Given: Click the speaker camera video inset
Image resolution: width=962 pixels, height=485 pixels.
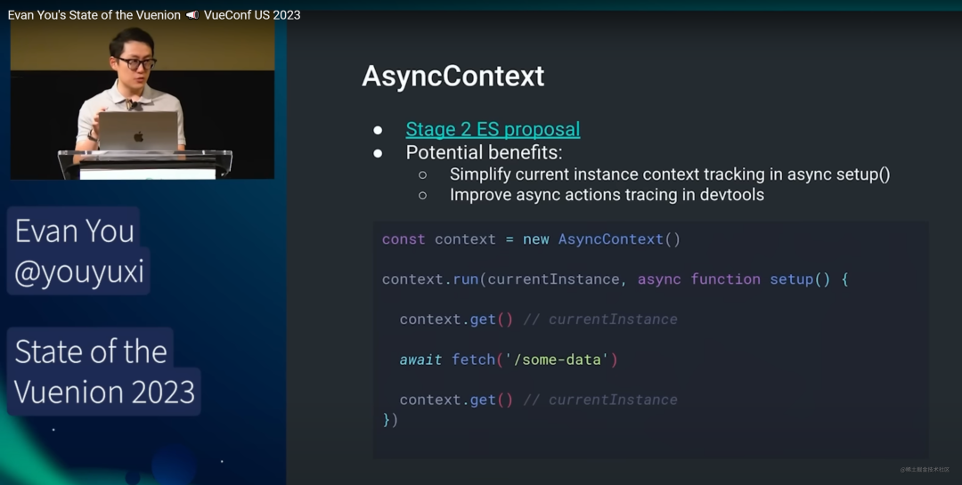Looking at the screenshot, I should coord(143,101).
